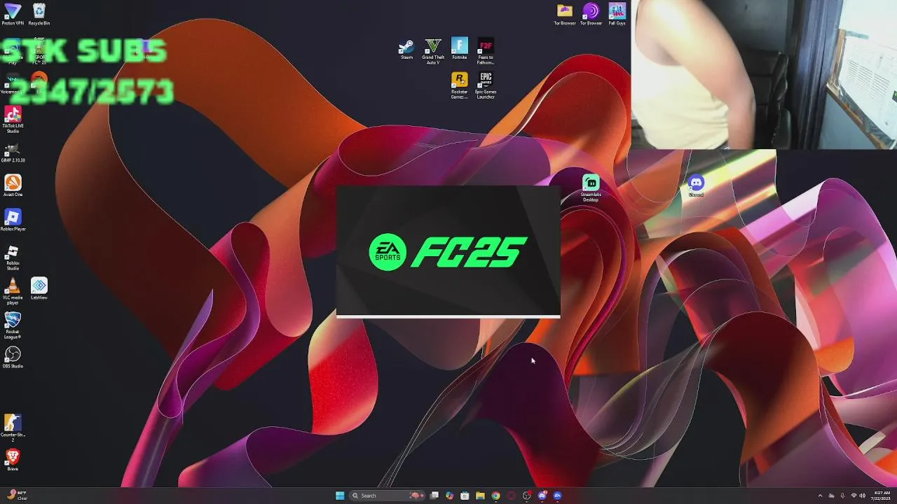Select the Counter-Strike 2 shortcut
This screenshot has height=504, width=897.
[13, 428]
